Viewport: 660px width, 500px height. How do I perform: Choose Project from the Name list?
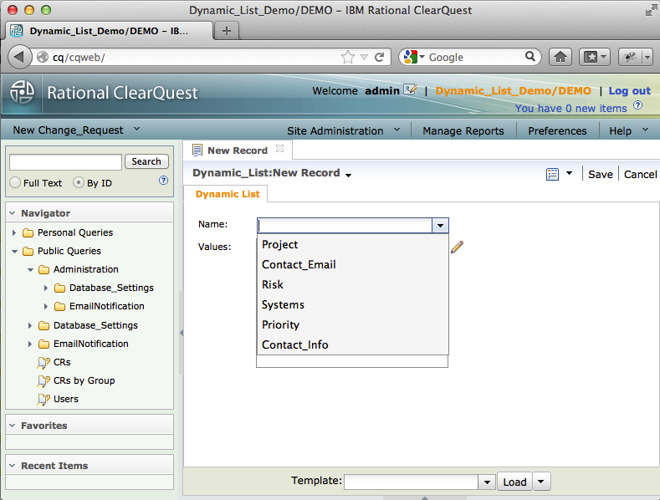pyautogui.click(x=352, y=244)
